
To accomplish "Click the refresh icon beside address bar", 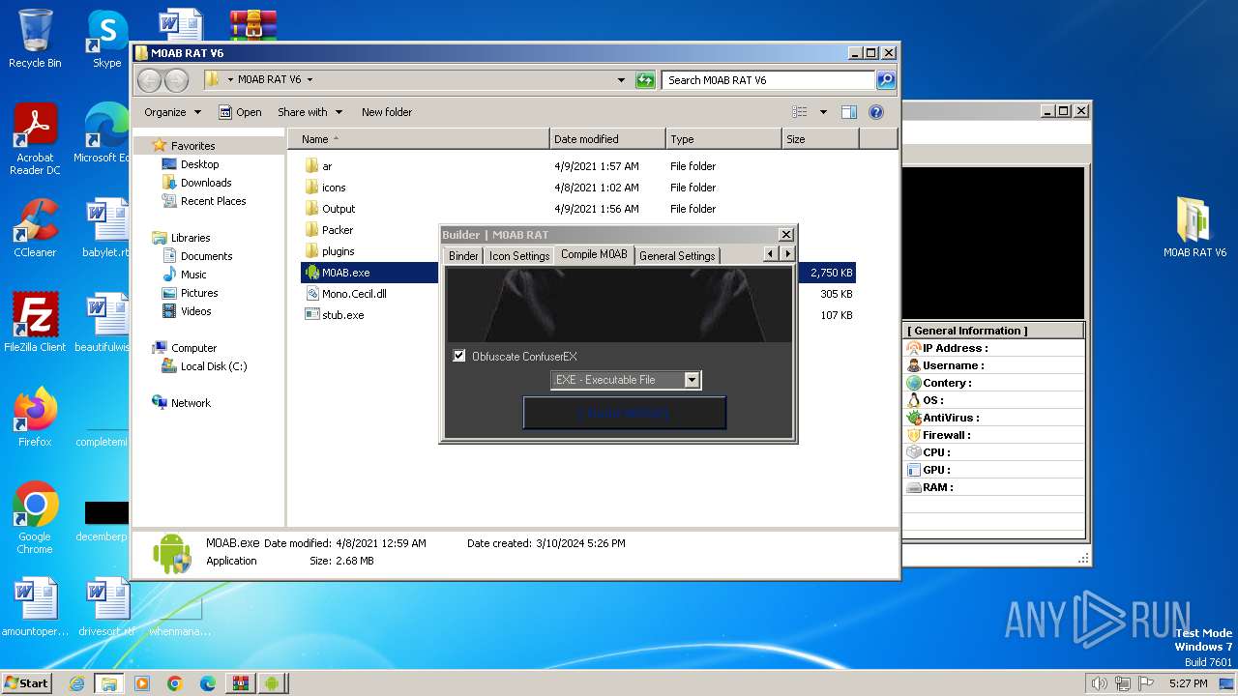I will pyautogui.click(x=645, y=80).
